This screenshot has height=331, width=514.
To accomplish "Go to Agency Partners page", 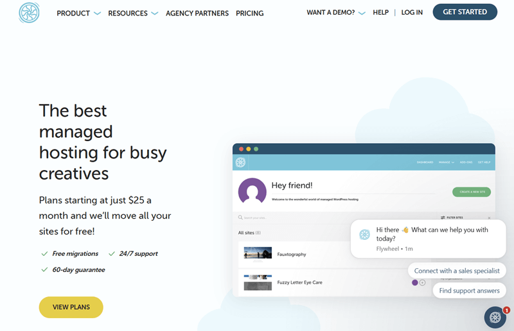I will (x=197, y=13).
